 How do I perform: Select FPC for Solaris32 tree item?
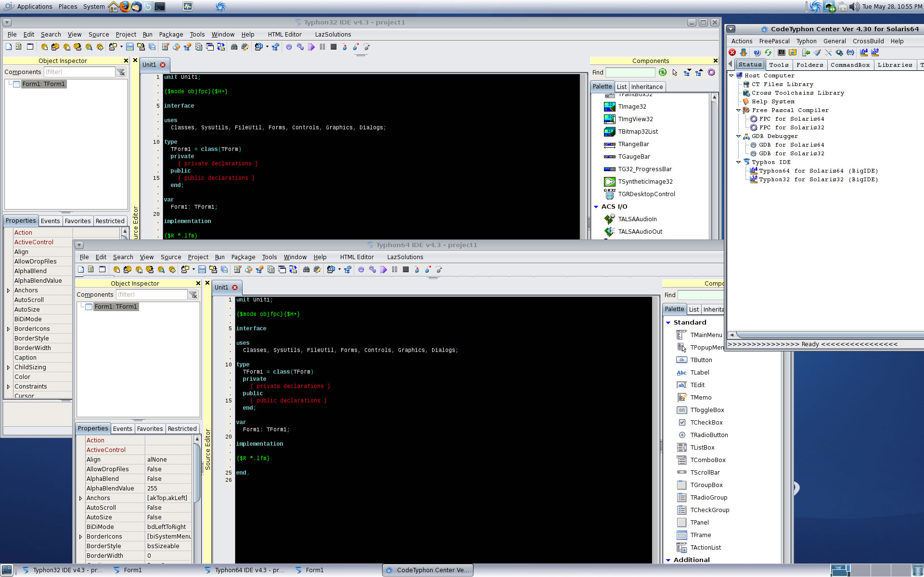coord(791,128)
